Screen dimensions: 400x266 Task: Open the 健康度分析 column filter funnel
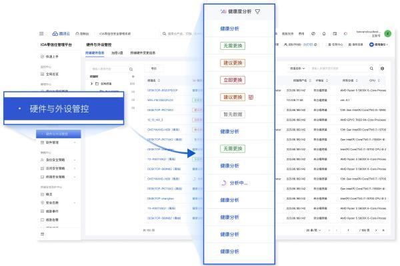point(257,11)
